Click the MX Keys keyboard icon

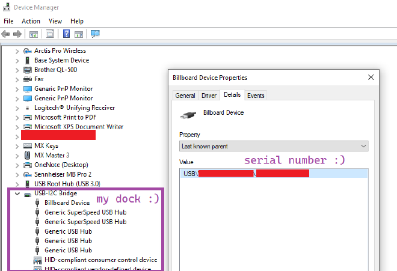(x=27, y=146)
